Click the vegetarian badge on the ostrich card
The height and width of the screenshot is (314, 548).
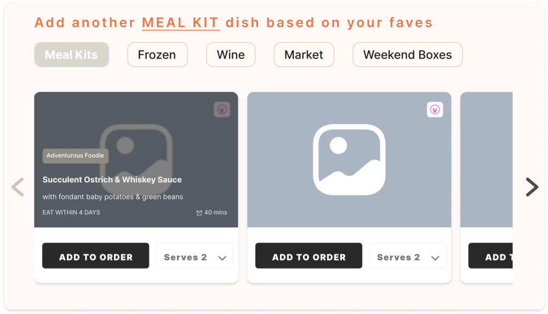click(222, 110)
